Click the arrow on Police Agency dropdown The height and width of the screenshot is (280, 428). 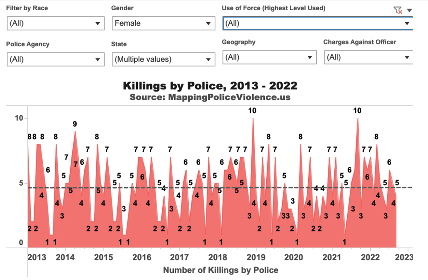point(98,60)
